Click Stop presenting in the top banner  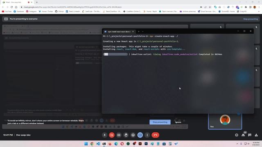click(251, 19)
